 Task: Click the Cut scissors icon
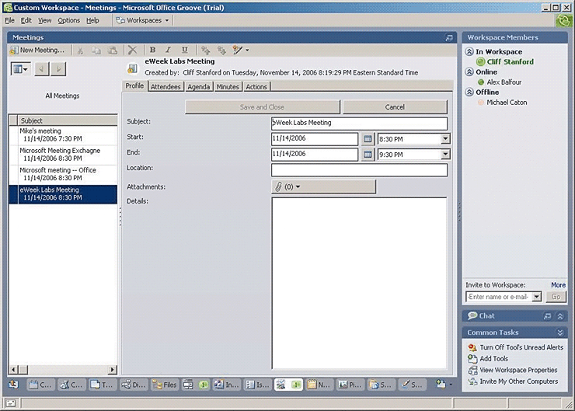pyautogui.click(x=80, y=51)
